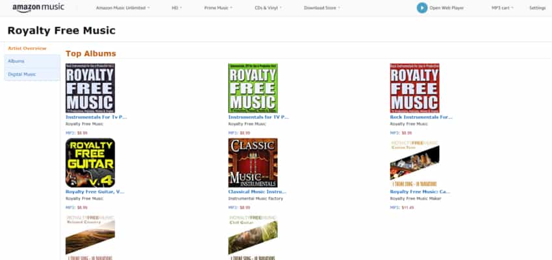Click the Classical Music Instru... album title link
552x260 pixels.
[x=257, y=192]
